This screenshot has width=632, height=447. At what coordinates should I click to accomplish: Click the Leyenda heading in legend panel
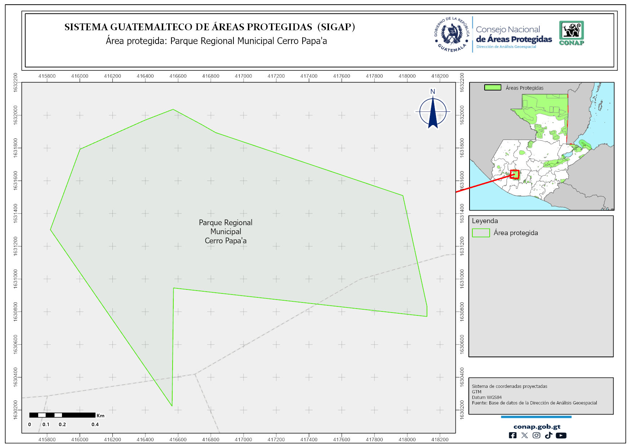485,221
